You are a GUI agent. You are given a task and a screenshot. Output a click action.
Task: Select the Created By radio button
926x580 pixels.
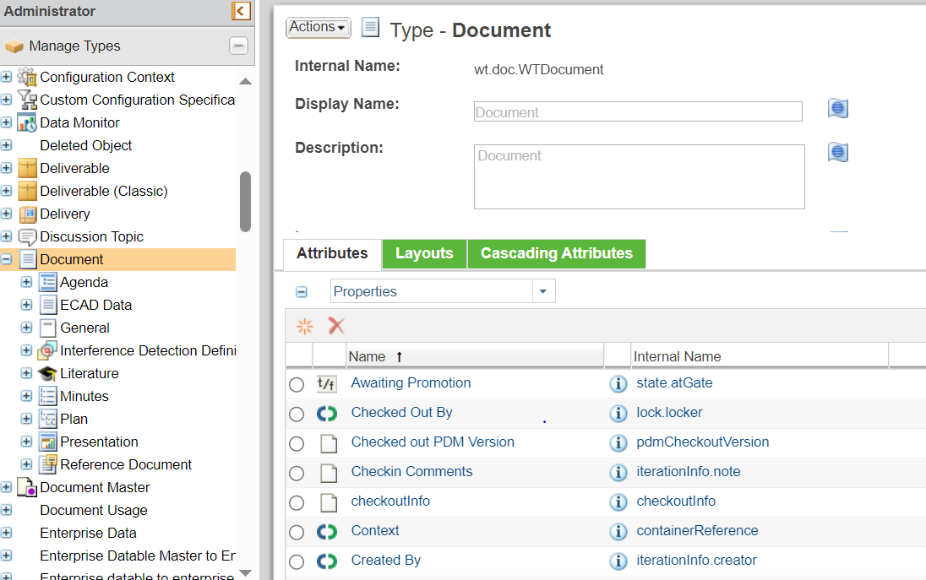coord(297,562)
